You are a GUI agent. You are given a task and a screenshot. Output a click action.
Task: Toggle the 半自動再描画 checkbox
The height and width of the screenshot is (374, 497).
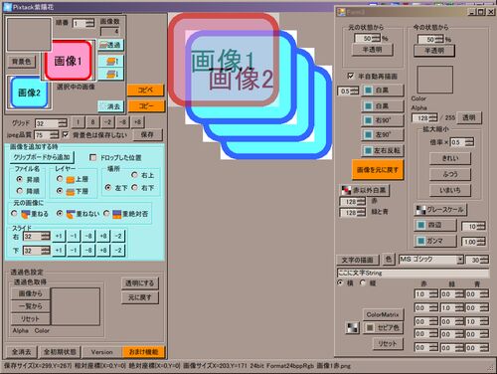point(351,76)
